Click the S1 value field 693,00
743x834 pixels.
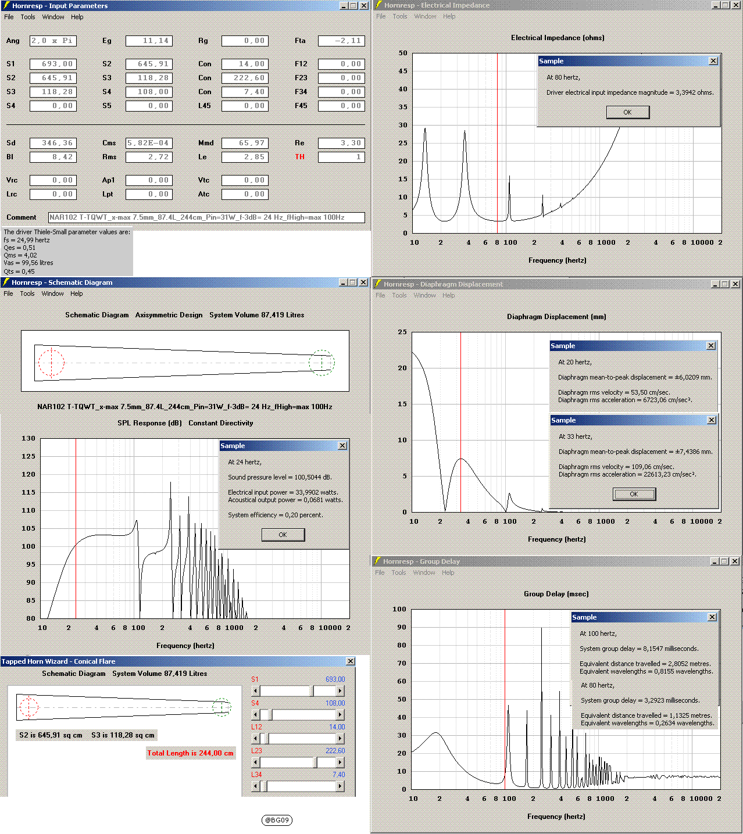[53, 64]
